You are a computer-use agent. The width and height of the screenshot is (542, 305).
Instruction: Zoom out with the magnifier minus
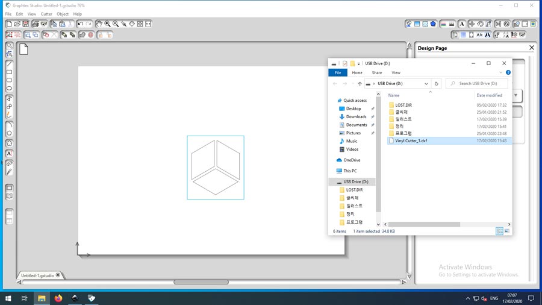[116, 24]
